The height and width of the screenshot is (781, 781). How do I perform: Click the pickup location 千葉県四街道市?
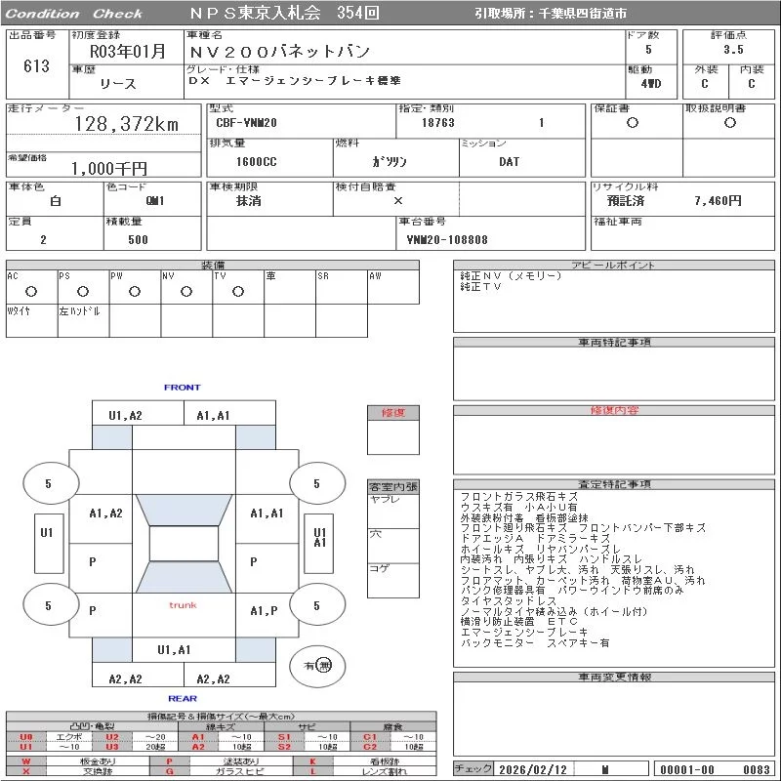coord(583,14)
